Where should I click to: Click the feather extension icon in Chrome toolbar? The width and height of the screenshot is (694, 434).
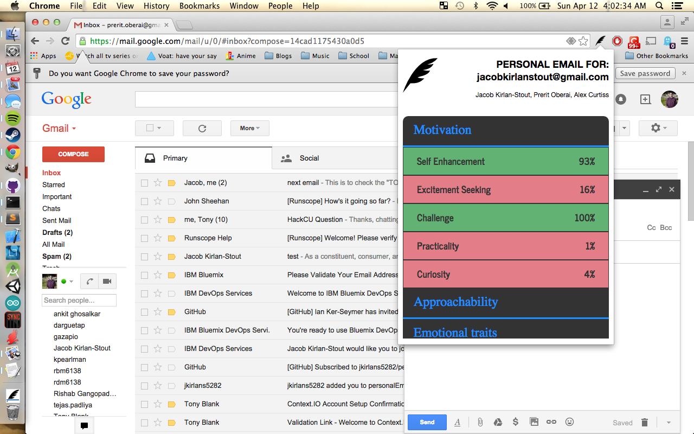click(x=600, y=41)
